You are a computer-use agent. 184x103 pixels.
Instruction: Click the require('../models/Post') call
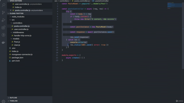[95, 4]
